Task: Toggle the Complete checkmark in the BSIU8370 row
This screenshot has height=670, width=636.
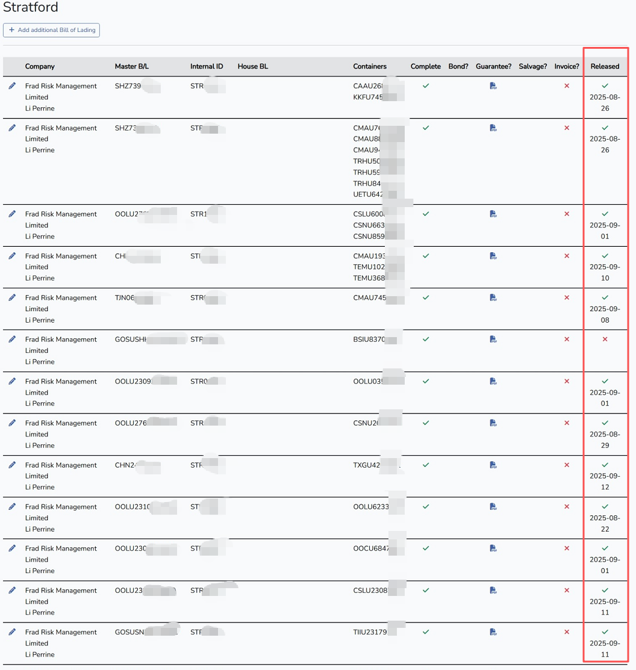Action: 426,339
